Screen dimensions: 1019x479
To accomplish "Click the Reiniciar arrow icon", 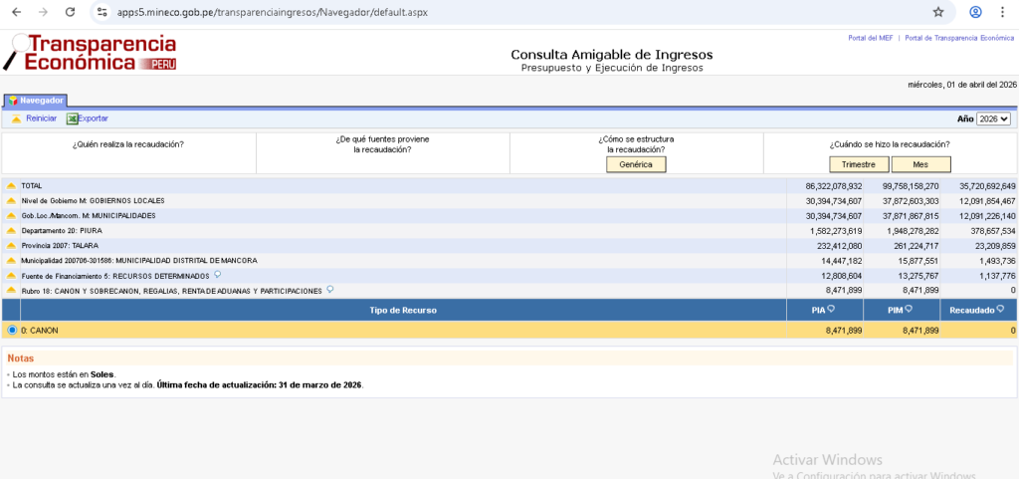I will click(16, 119).
